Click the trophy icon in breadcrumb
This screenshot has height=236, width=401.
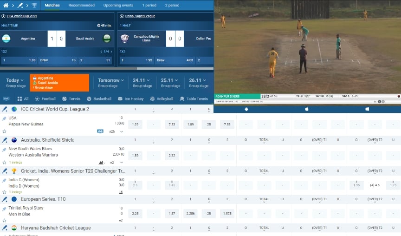click(x=34, y=5)
